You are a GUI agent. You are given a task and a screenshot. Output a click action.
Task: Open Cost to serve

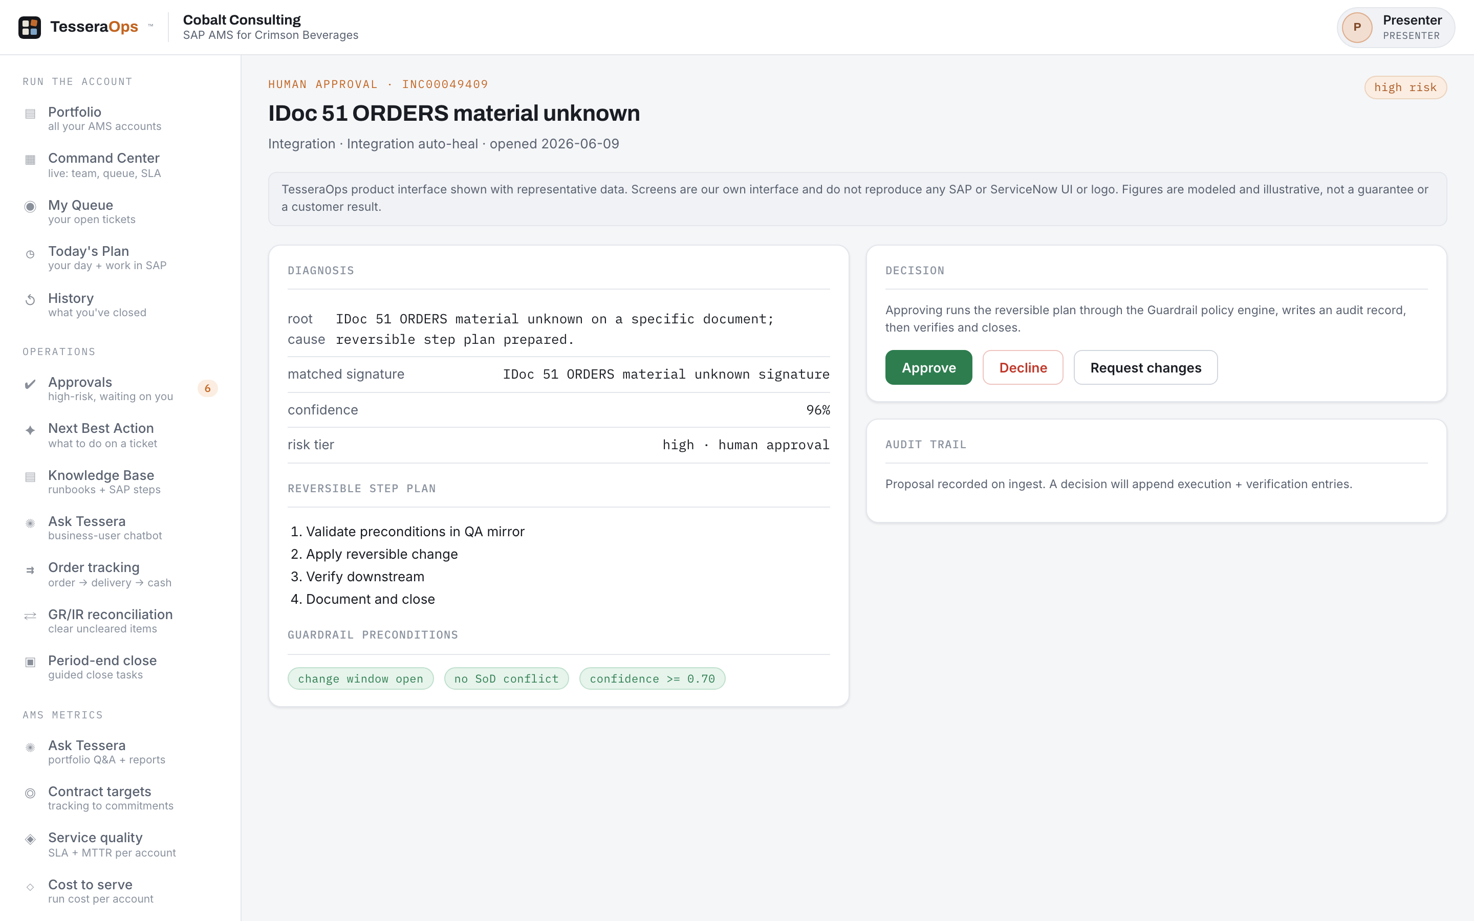pos(120,891)
